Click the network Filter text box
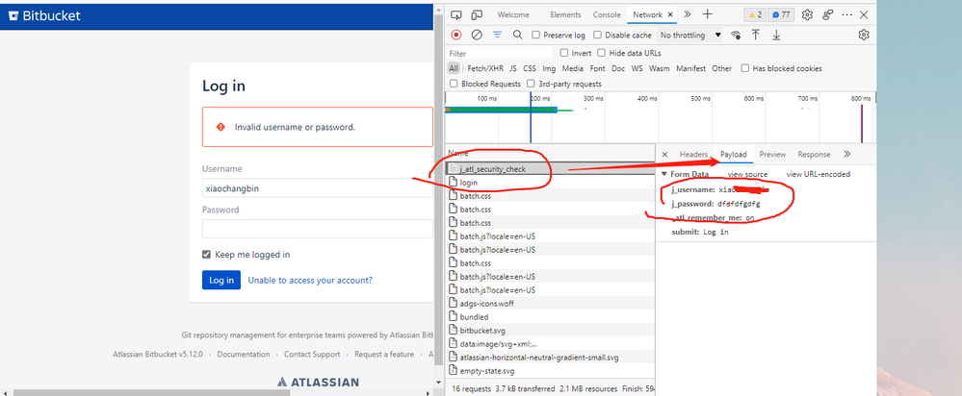 pyautogui.click(x=500, y=54)
